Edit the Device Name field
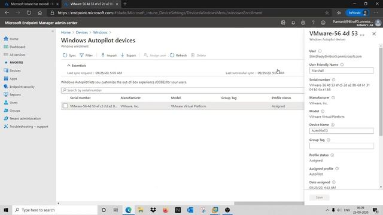 [342, 131]
